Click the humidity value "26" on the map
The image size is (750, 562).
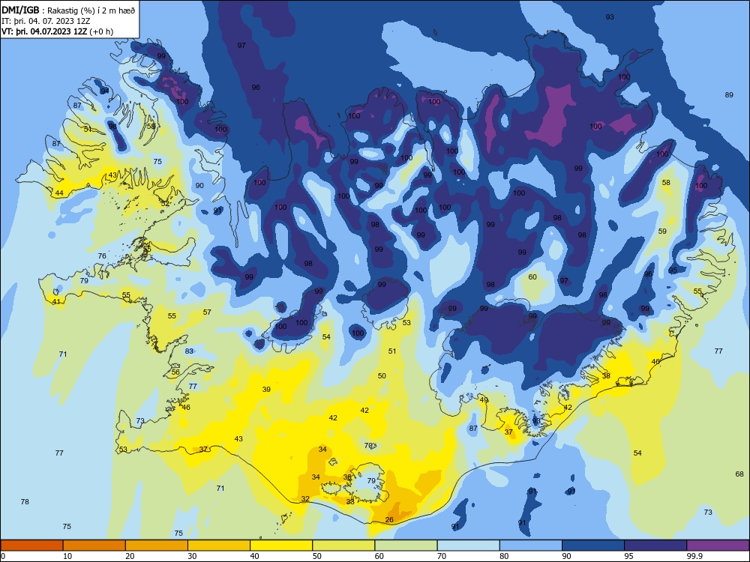389,520
